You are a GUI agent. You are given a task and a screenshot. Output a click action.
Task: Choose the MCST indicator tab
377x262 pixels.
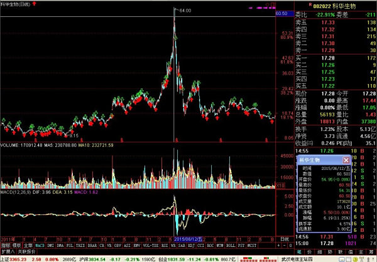pos(252,246)
